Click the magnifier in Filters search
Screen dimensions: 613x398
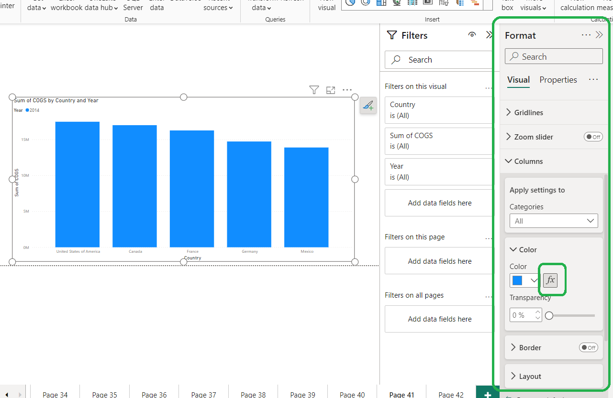pyautogui.click(x=396, y=60)
